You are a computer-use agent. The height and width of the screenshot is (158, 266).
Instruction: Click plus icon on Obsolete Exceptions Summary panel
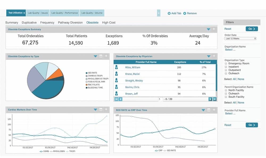[214, 29]
